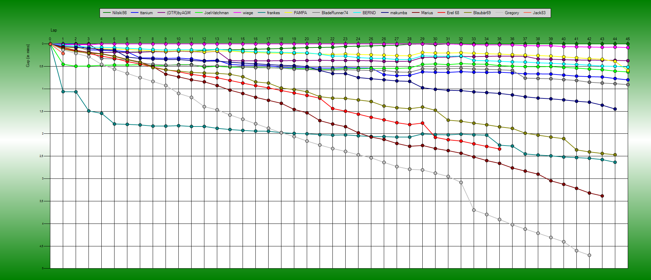This screenshot has height=280, width=651.
Task: Click the yellow PAMPA legend line swatch
Action: [288, 13]
